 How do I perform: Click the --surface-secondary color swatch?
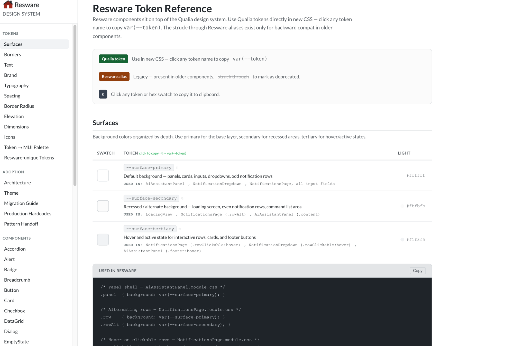pyautogui.click(x=103, y=206)
